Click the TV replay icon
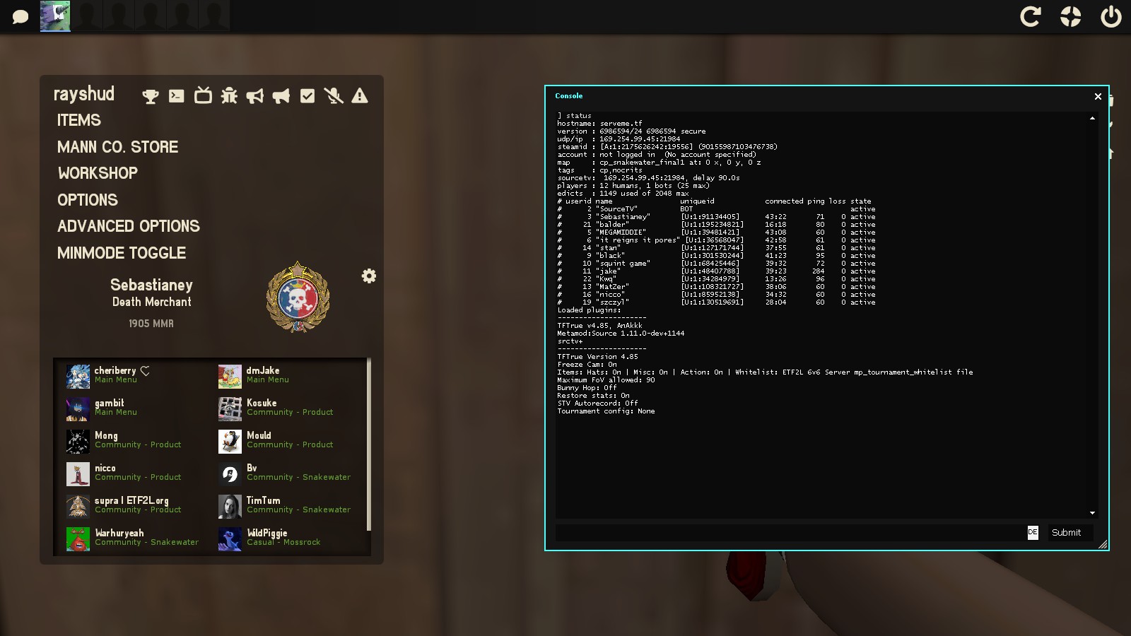The height and width of the screenshot is (636, 1131). click(x=203, y=95)
